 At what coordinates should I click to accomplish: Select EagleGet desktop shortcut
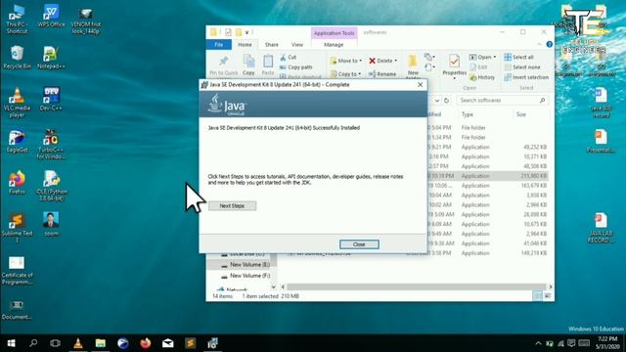click(17, 141)
